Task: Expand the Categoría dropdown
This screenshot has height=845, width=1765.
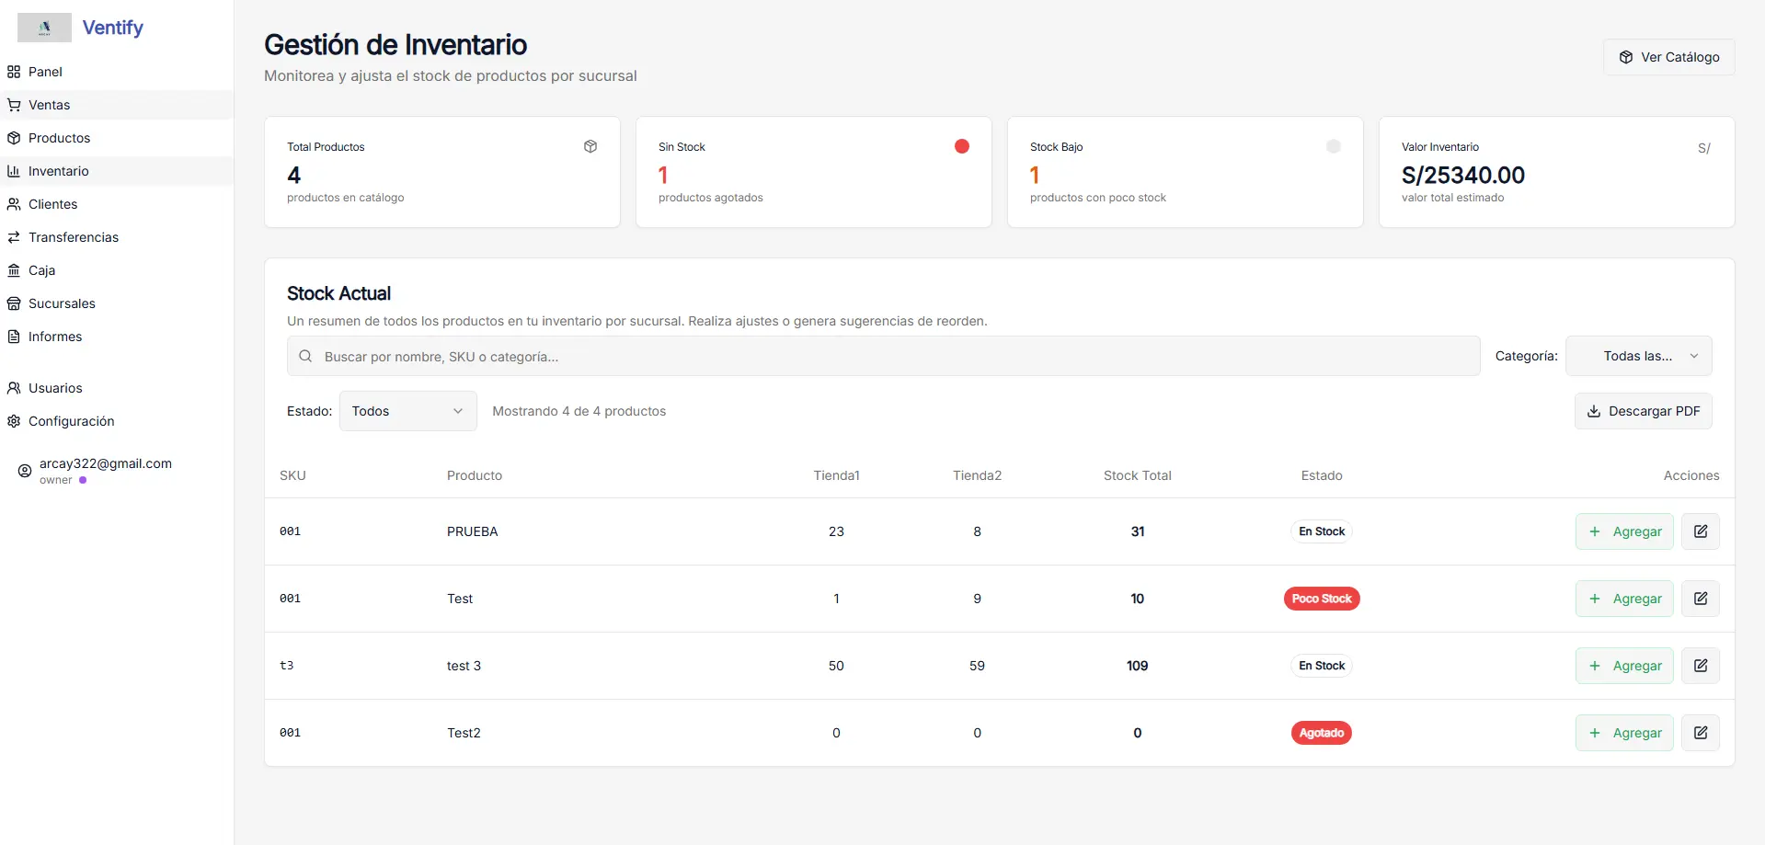Action: click(x=1638, y=356)
